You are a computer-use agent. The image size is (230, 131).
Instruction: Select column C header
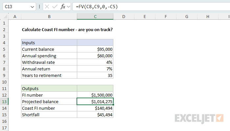click(x=95, y=16)
